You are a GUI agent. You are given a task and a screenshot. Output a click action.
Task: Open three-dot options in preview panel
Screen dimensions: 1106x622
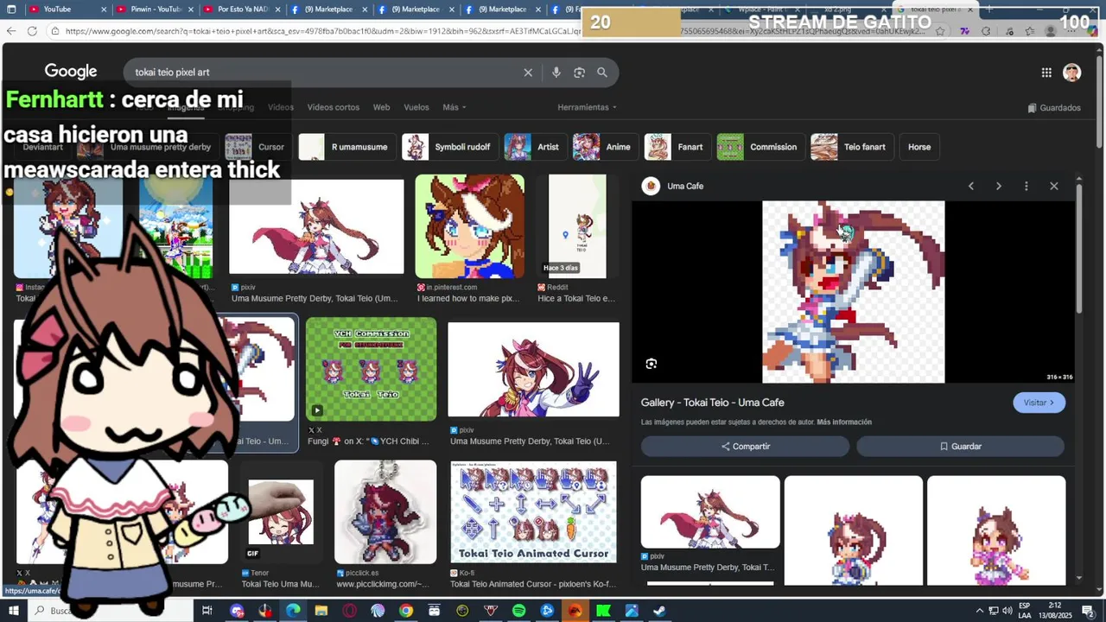(1027, 186)
